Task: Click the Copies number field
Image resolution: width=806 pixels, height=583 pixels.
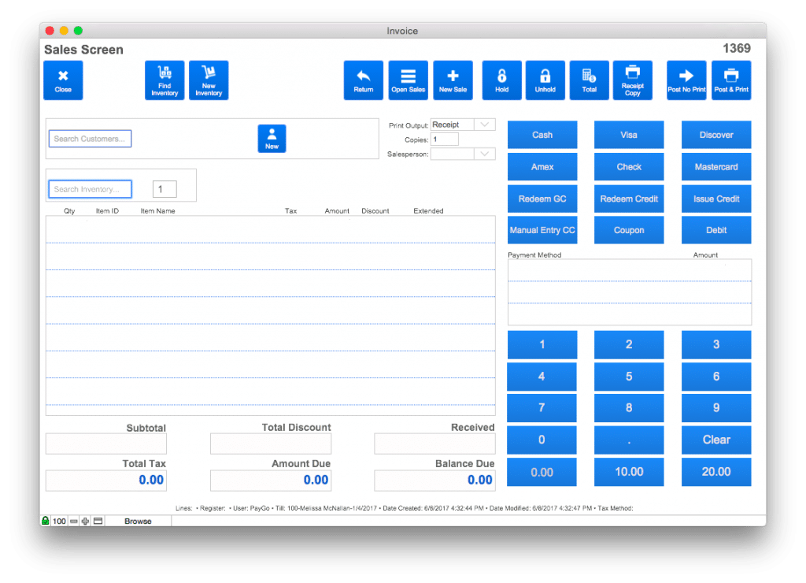Action: coord(444,139)
